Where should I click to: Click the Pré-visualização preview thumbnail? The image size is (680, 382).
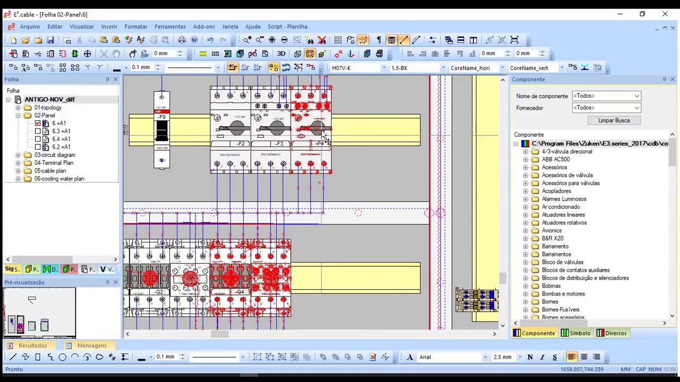click(39, 312)
